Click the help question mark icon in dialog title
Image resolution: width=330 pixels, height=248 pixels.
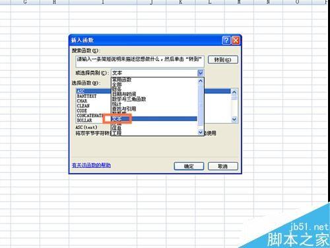click(226, 40)
